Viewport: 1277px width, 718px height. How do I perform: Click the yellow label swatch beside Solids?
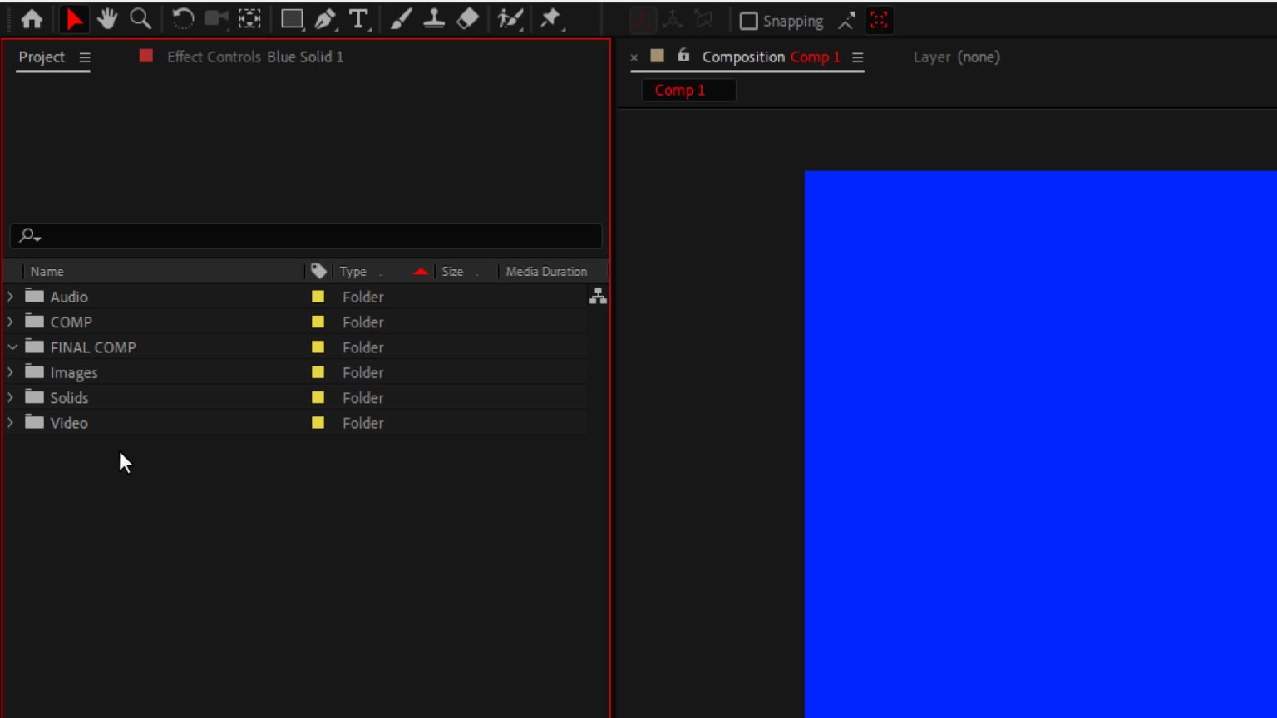[318, 397]
